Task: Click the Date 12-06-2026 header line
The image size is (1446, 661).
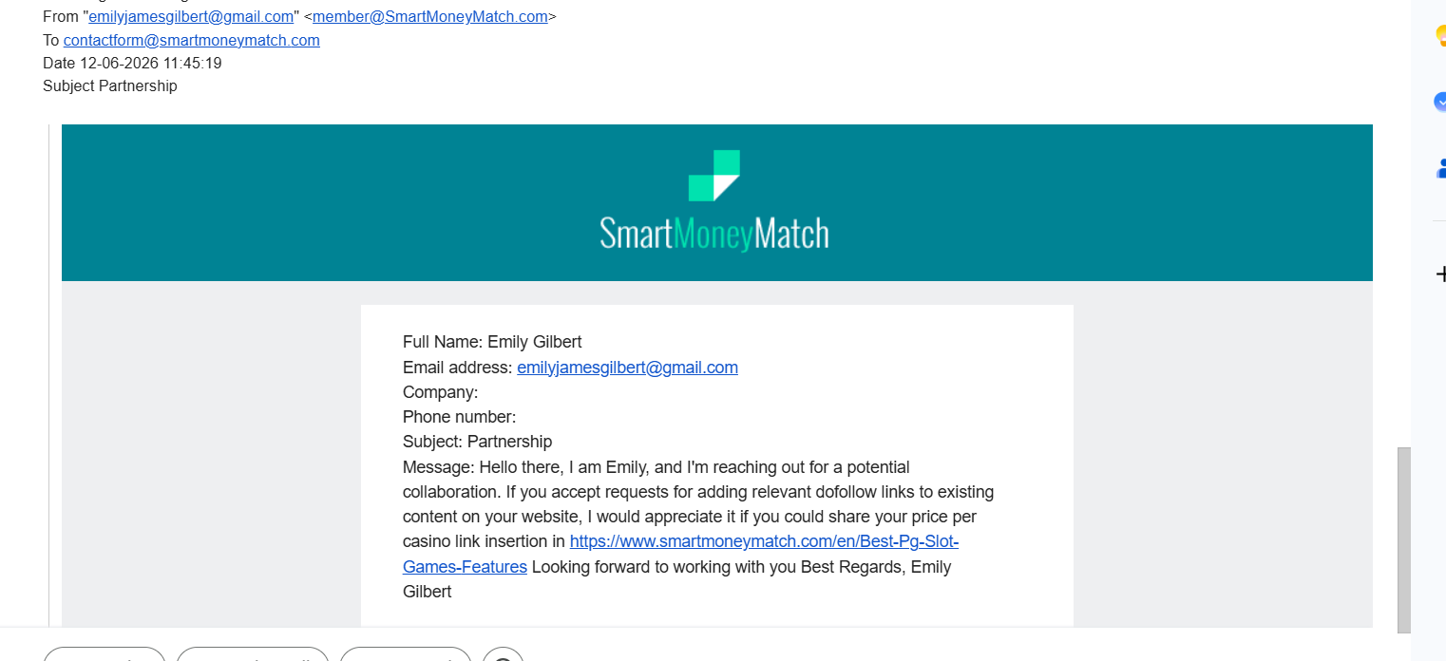Action: click(132, 63)
